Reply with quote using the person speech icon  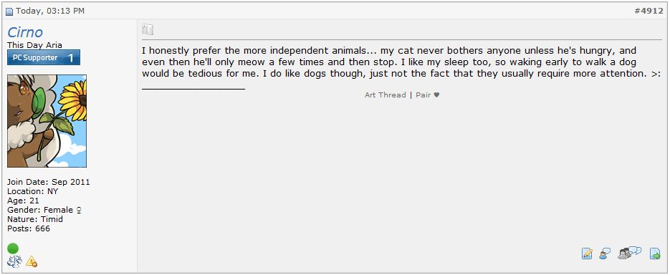[x=604, y=254]
